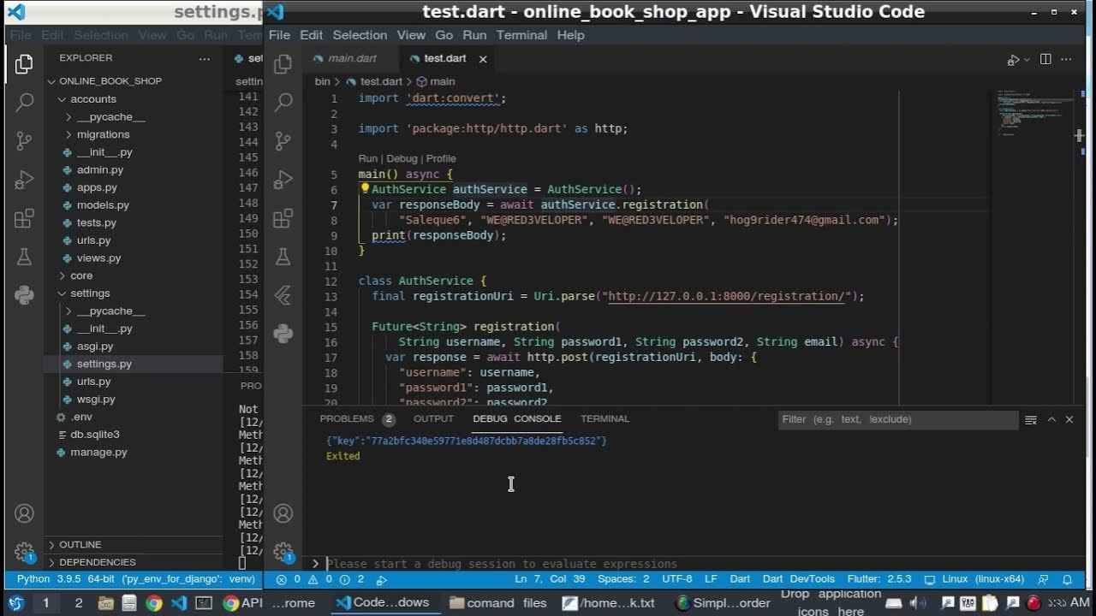Viewport: 1096px width, 616px height.
Task: Open Testing flask icon in back window
Action: [24, 257]
